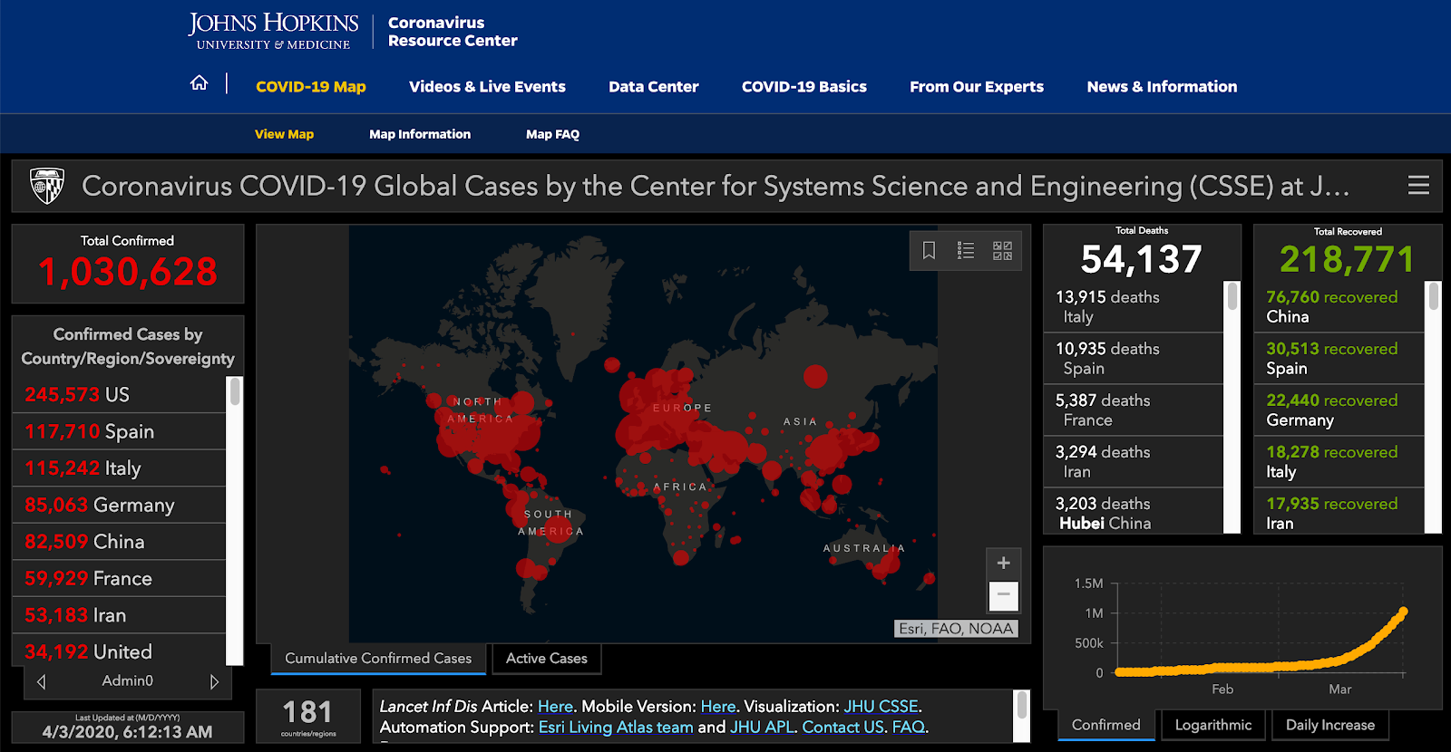Image resolution: width=1451 pixels, height=752 pixels.
Task: Switch to Cumulative Confirmed Cases tab
Action: coord(378,659)
